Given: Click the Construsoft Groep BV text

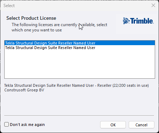Looking at the screenshot, I should click(24, 90).
